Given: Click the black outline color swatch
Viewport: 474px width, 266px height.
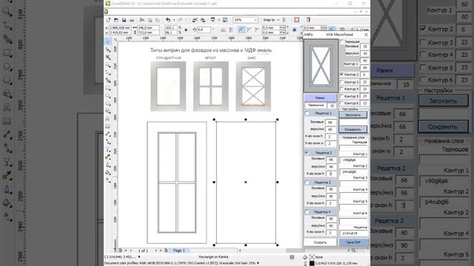Looking at the screenshot, I should coord(312,263).
